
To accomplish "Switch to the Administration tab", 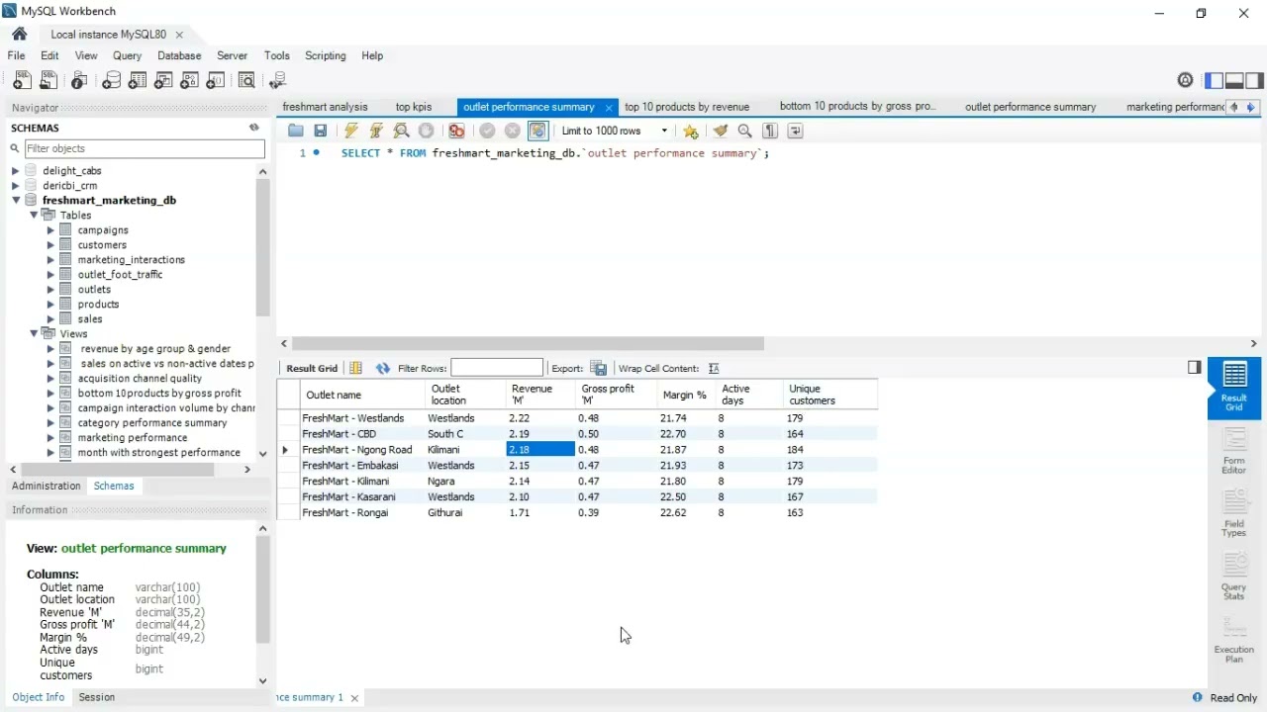I will 47,486.
